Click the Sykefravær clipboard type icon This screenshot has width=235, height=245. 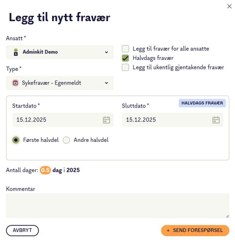[x=15, y=83]
